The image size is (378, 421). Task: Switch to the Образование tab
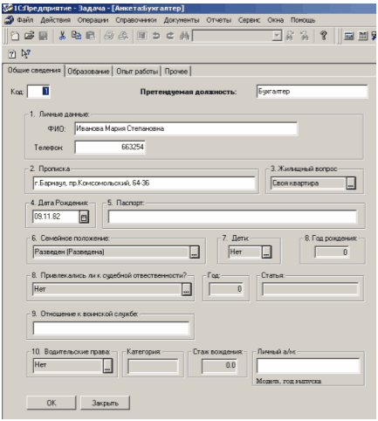(88, 72)
